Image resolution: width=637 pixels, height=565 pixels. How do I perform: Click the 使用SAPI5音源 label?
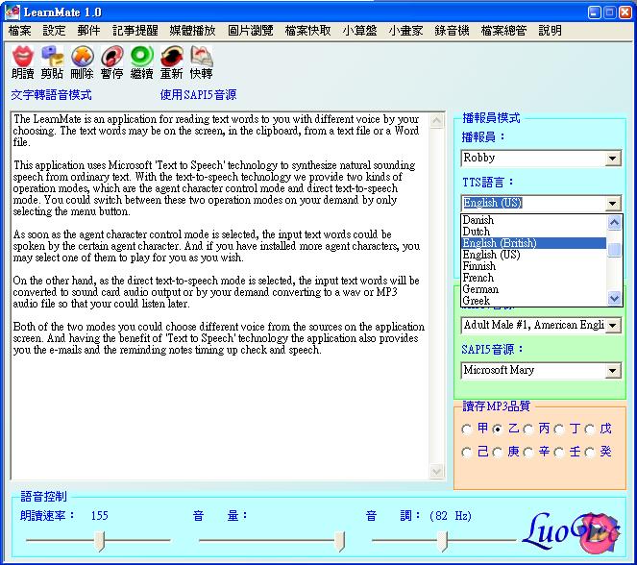198,95
